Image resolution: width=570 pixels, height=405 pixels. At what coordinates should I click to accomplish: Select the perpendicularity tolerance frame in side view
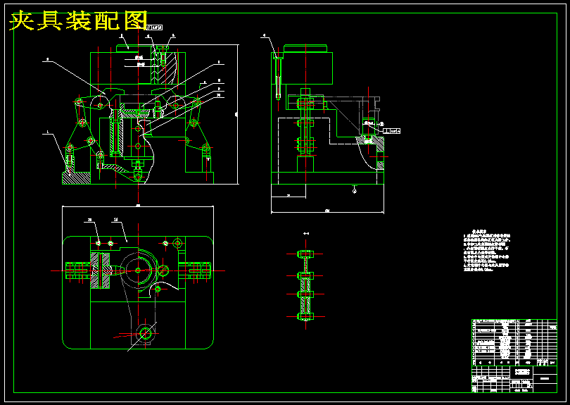coord(392,131)
